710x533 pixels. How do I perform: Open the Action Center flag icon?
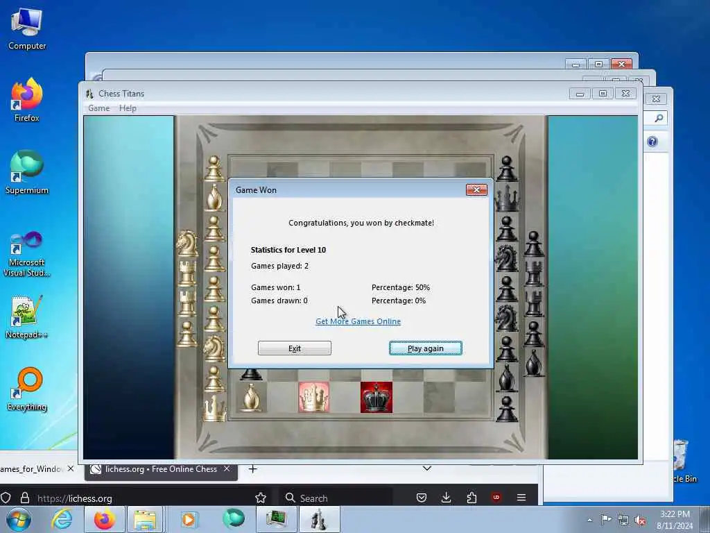[606, 520]
